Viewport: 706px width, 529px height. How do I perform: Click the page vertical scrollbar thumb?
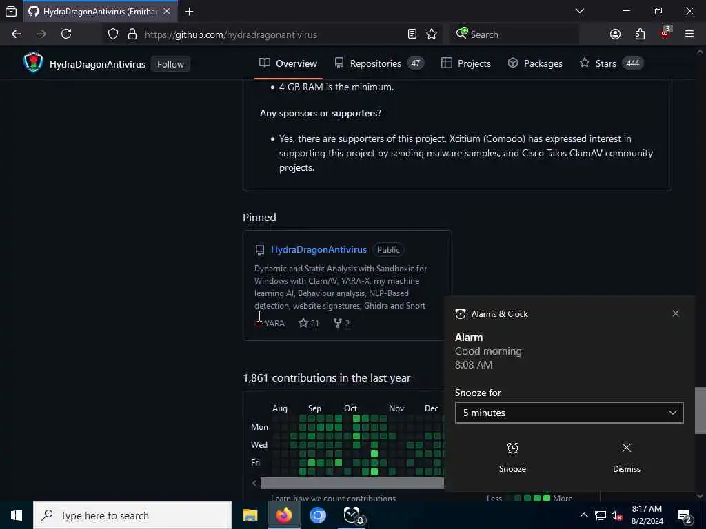tap(700, 411)
